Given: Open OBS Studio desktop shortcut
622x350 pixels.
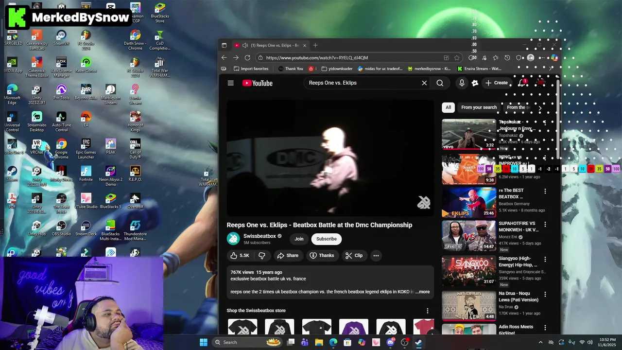Looking at the screenshot, I should (61, 228).
